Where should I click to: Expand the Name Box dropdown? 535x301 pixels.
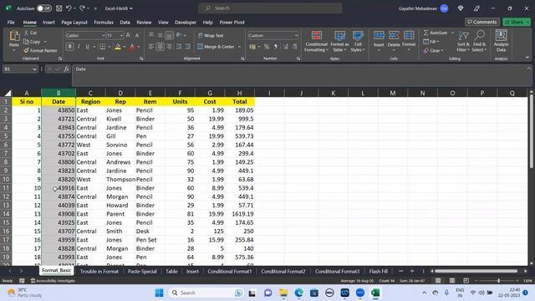click(34, 69)
